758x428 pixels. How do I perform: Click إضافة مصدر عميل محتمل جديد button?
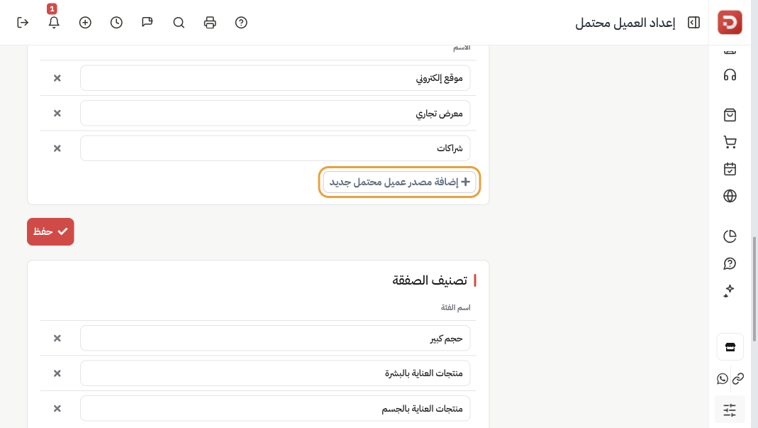coord(399,182)
